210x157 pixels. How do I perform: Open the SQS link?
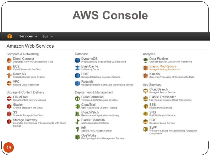tap(153, 120)
